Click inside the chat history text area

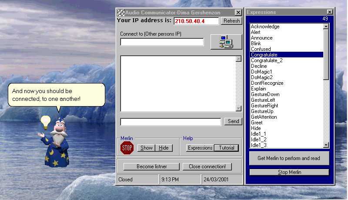178,83
